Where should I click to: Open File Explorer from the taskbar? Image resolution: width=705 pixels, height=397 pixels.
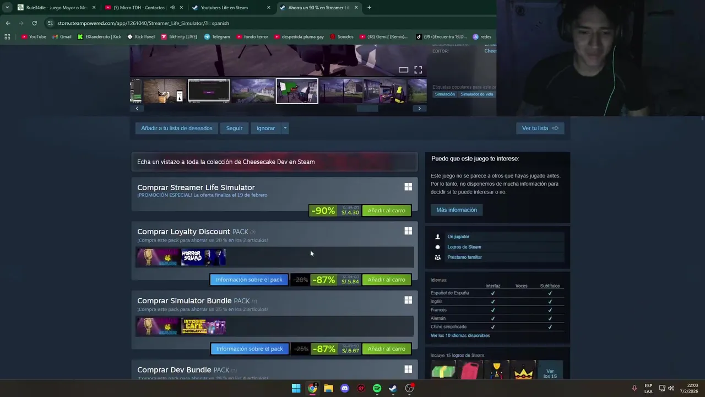(x=328, y=388)
